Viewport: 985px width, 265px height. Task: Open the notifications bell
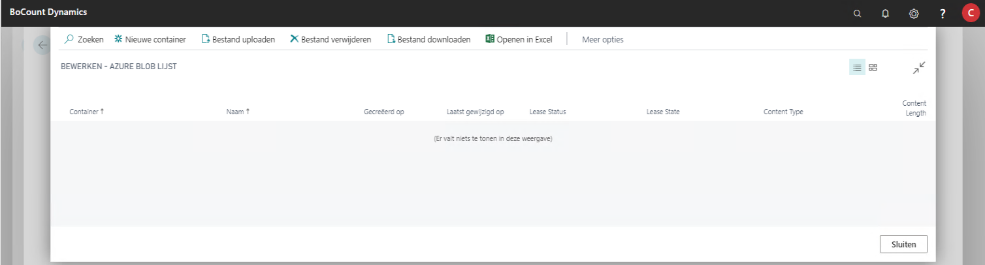(885, 13)
